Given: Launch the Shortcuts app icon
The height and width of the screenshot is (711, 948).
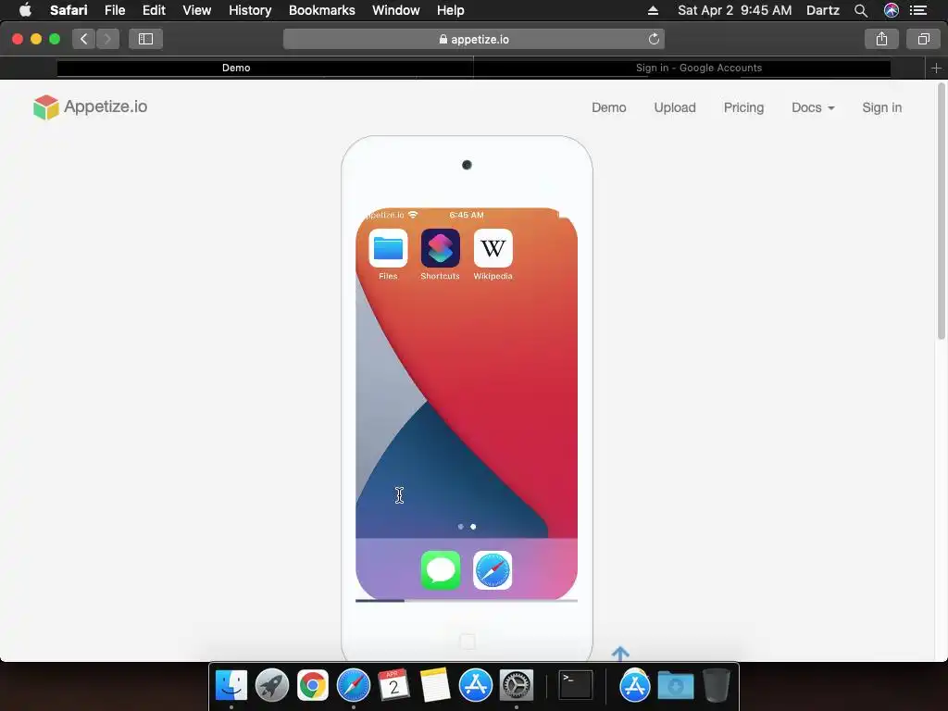Looking at the screenshot, I should [x=440, y=248].
